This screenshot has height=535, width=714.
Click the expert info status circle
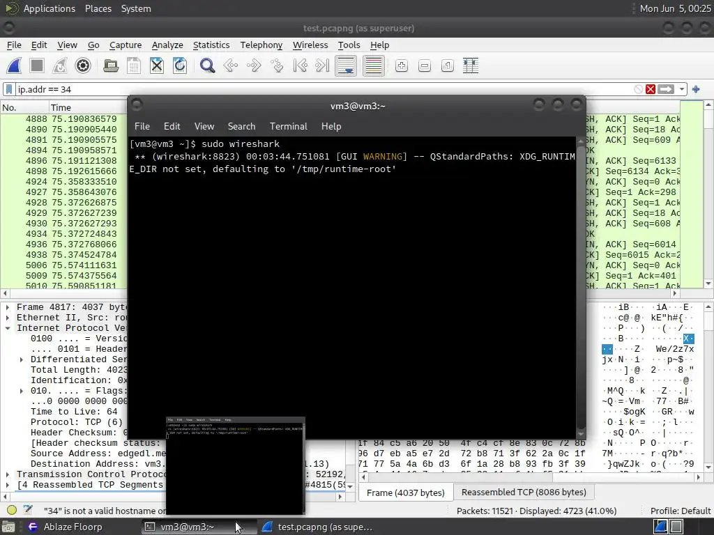pyautogui.click(x=12, y=511)
